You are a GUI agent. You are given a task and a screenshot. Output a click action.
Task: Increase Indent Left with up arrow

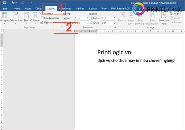click(87, 18)
